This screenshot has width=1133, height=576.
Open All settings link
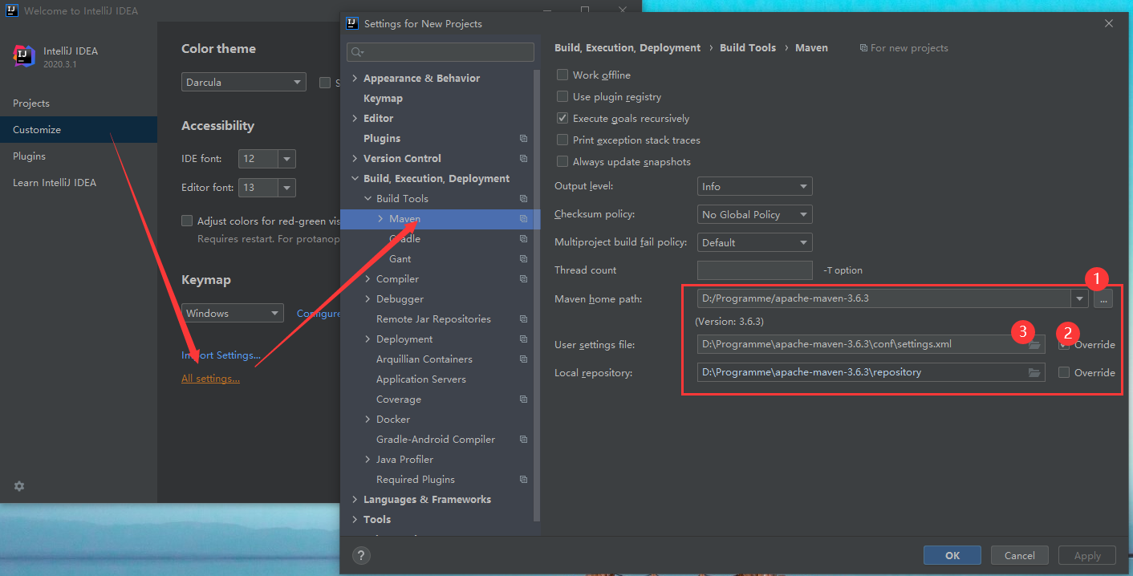(x=210, y=379)
